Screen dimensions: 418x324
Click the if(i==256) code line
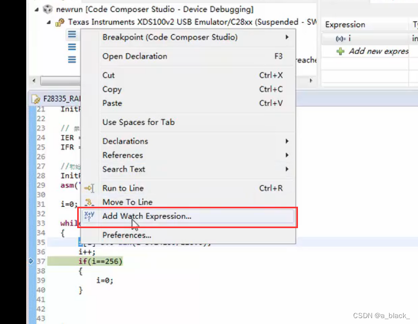[100, 261]
